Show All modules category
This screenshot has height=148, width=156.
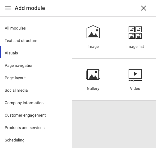pos(15,28)
